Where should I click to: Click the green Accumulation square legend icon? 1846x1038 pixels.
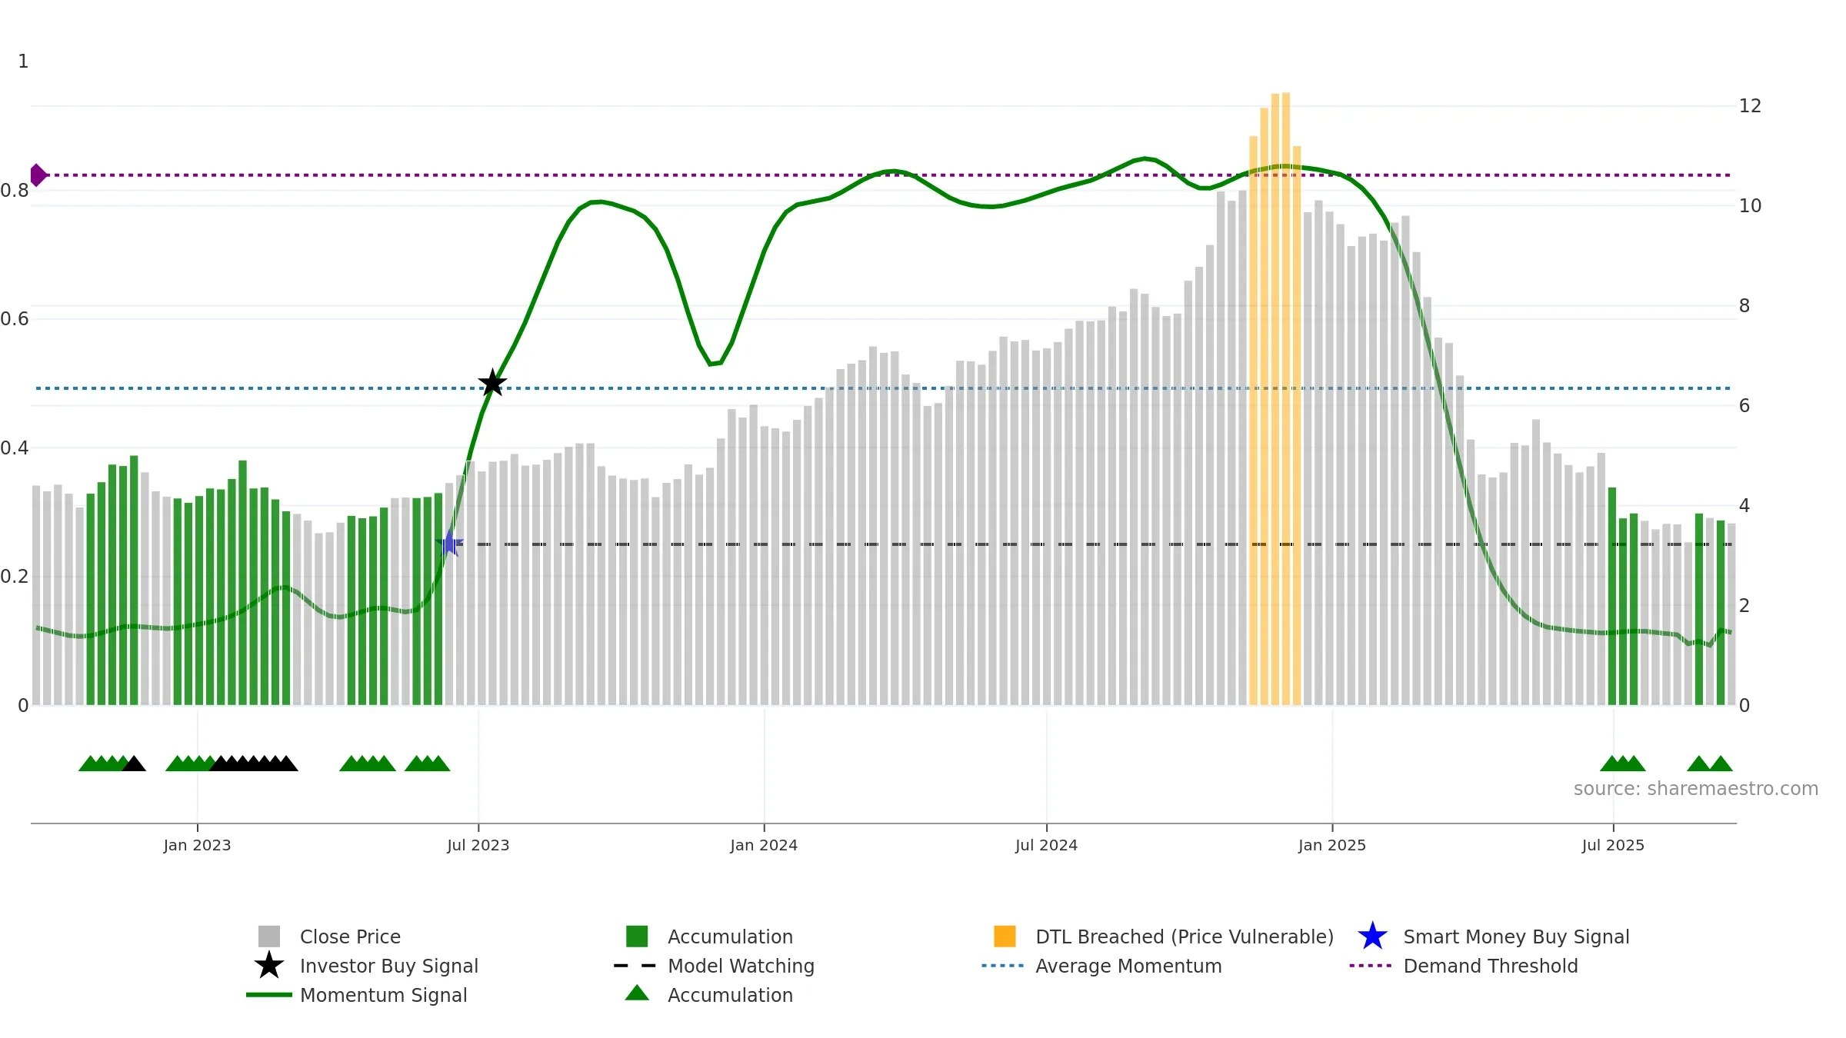click(637, 937)
